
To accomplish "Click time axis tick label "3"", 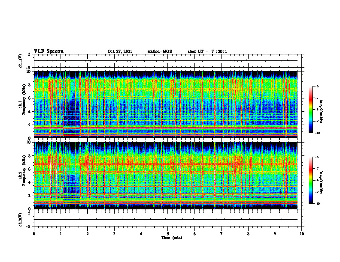I will (x=114, y=234).
